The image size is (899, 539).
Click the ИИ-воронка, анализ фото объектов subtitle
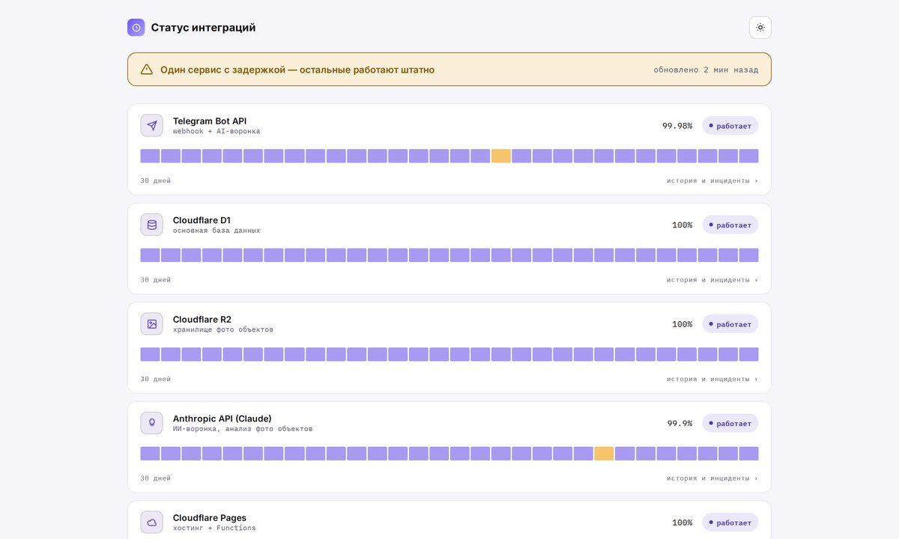point(243,429)
